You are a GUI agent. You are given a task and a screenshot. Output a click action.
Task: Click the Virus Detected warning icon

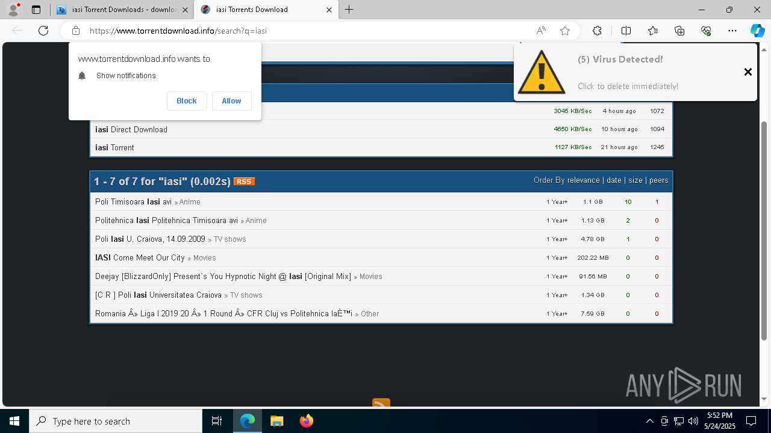(x=541, y=72)
